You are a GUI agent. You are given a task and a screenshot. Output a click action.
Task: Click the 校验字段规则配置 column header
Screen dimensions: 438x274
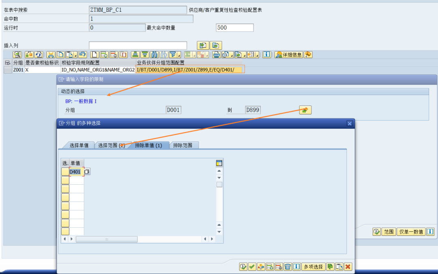click(x=98, y=63)
